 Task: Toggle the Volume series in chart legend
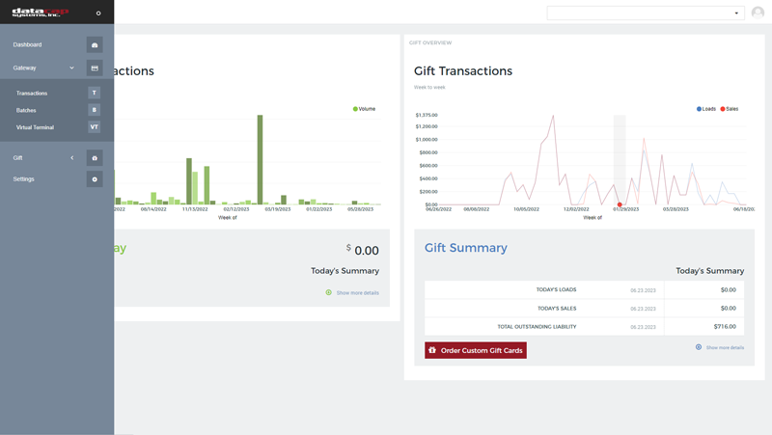(365, 109)
